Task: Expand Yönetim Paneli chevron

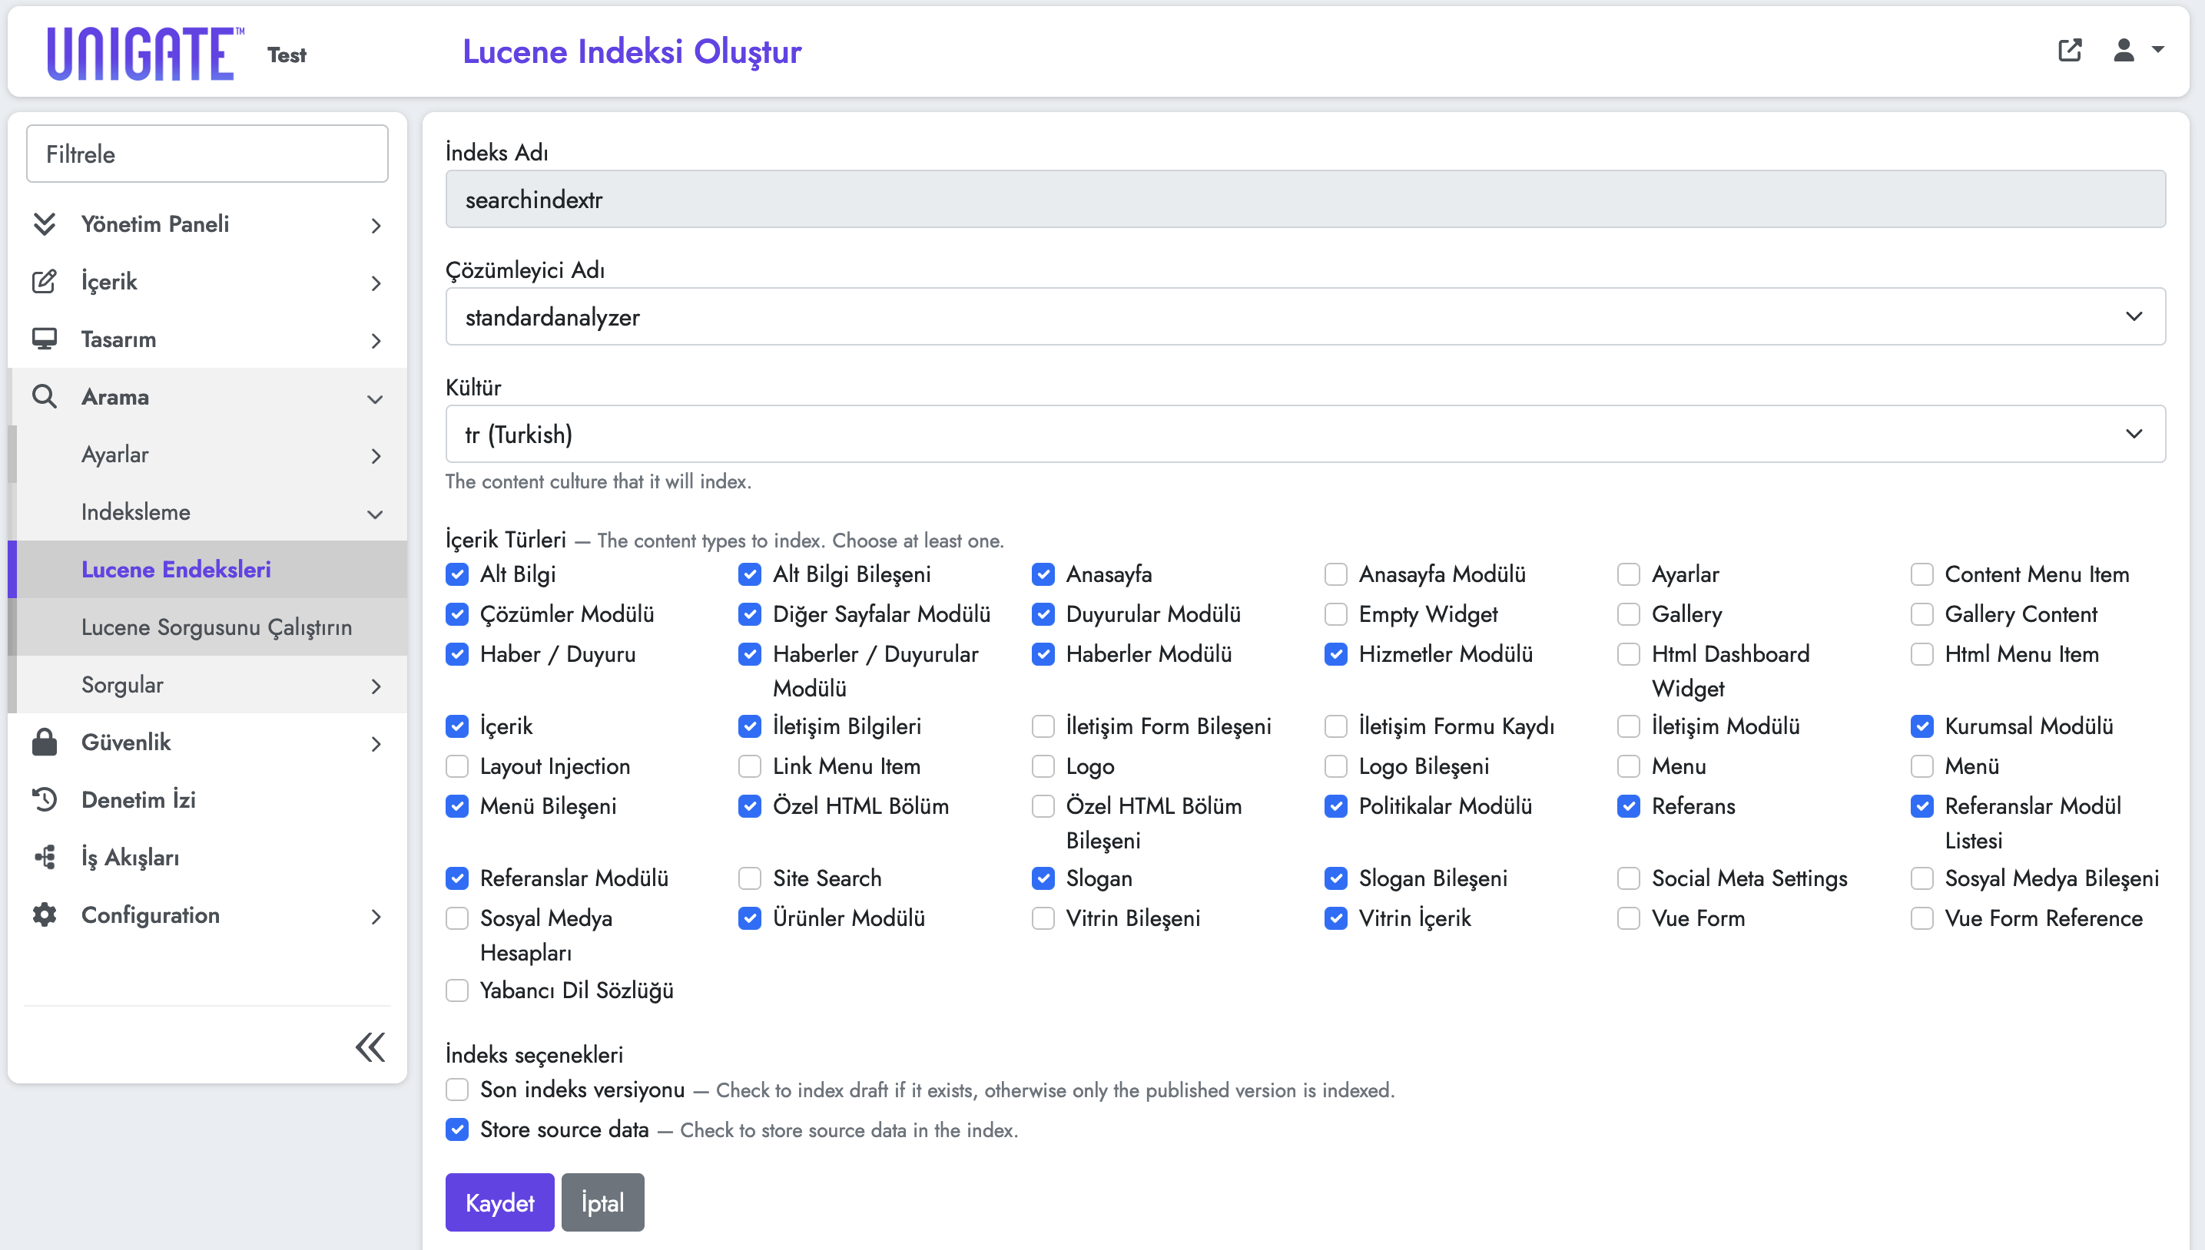Action: (376, 225)
